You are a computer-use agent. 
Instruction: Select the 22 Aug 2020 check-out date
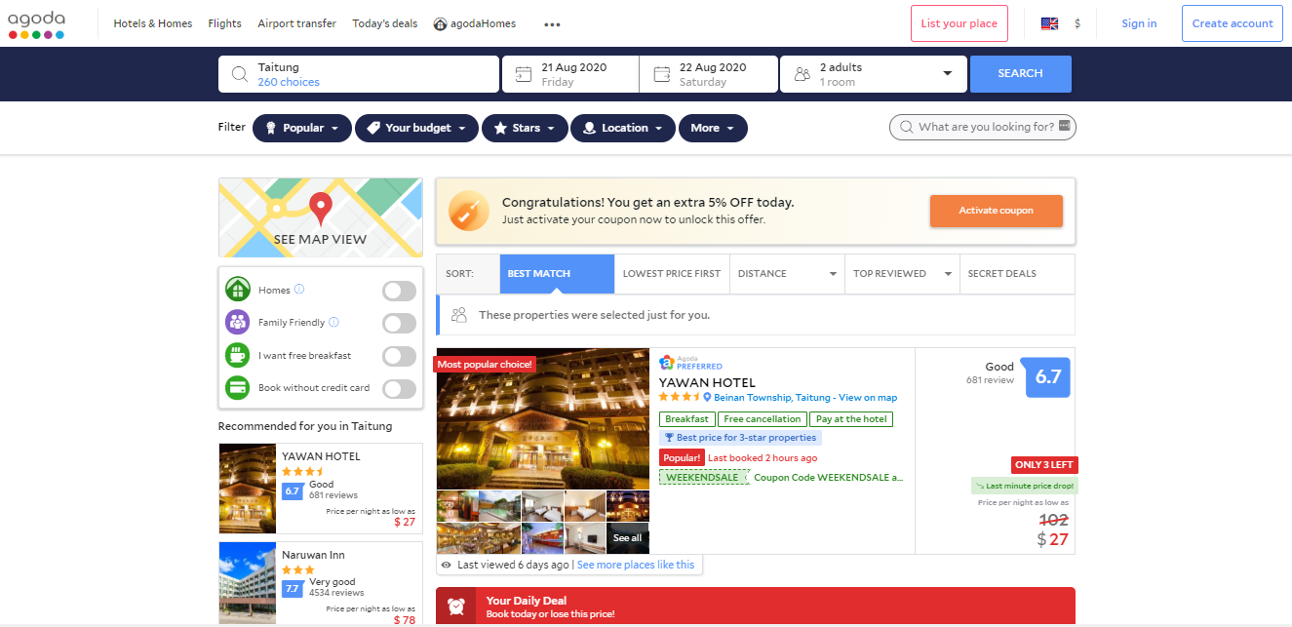pos(709,74)
